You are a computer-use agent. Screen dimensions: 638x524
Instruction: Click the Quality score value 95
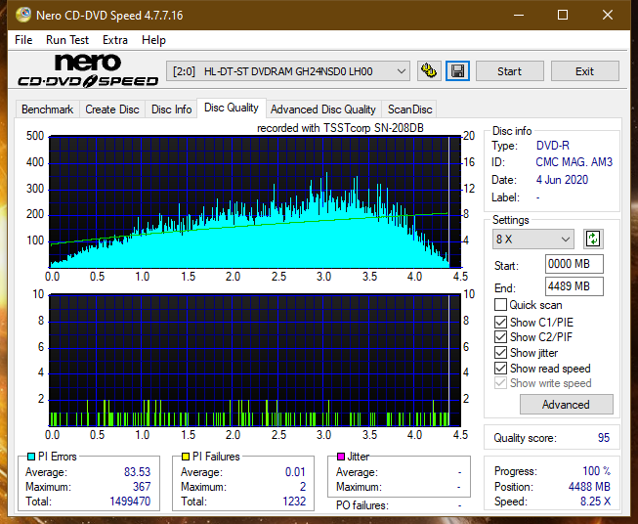pos(604,438)
